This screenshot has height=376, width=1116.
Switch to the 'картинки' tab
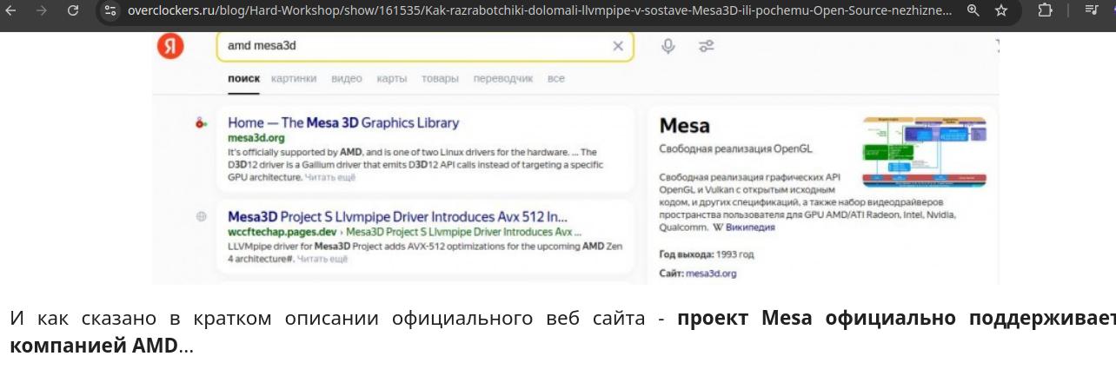(x=294, y=78)
